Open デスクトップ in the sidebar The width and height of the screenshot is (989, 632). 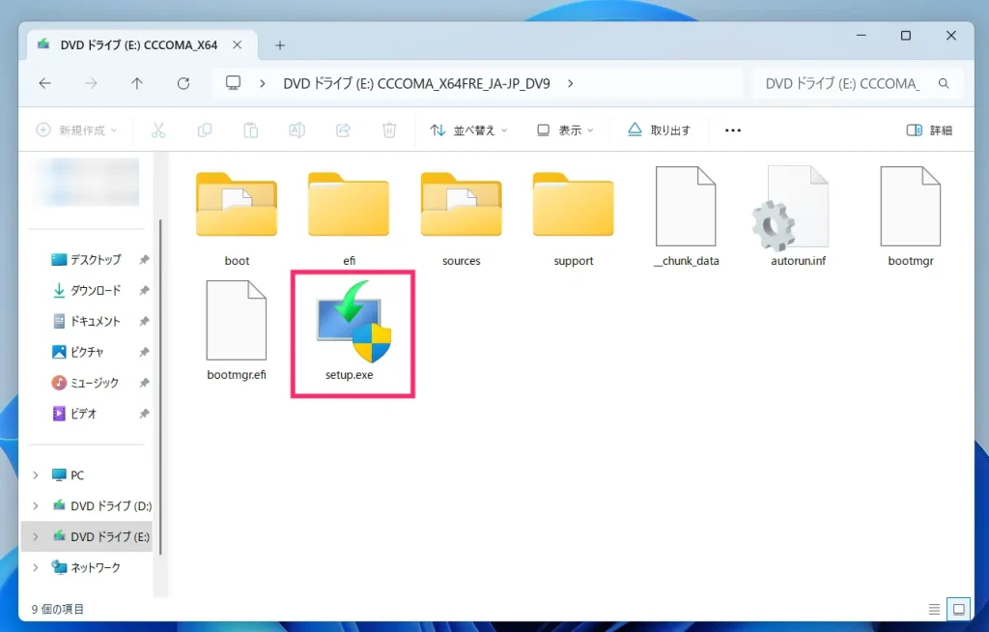[x=96, y=260]
